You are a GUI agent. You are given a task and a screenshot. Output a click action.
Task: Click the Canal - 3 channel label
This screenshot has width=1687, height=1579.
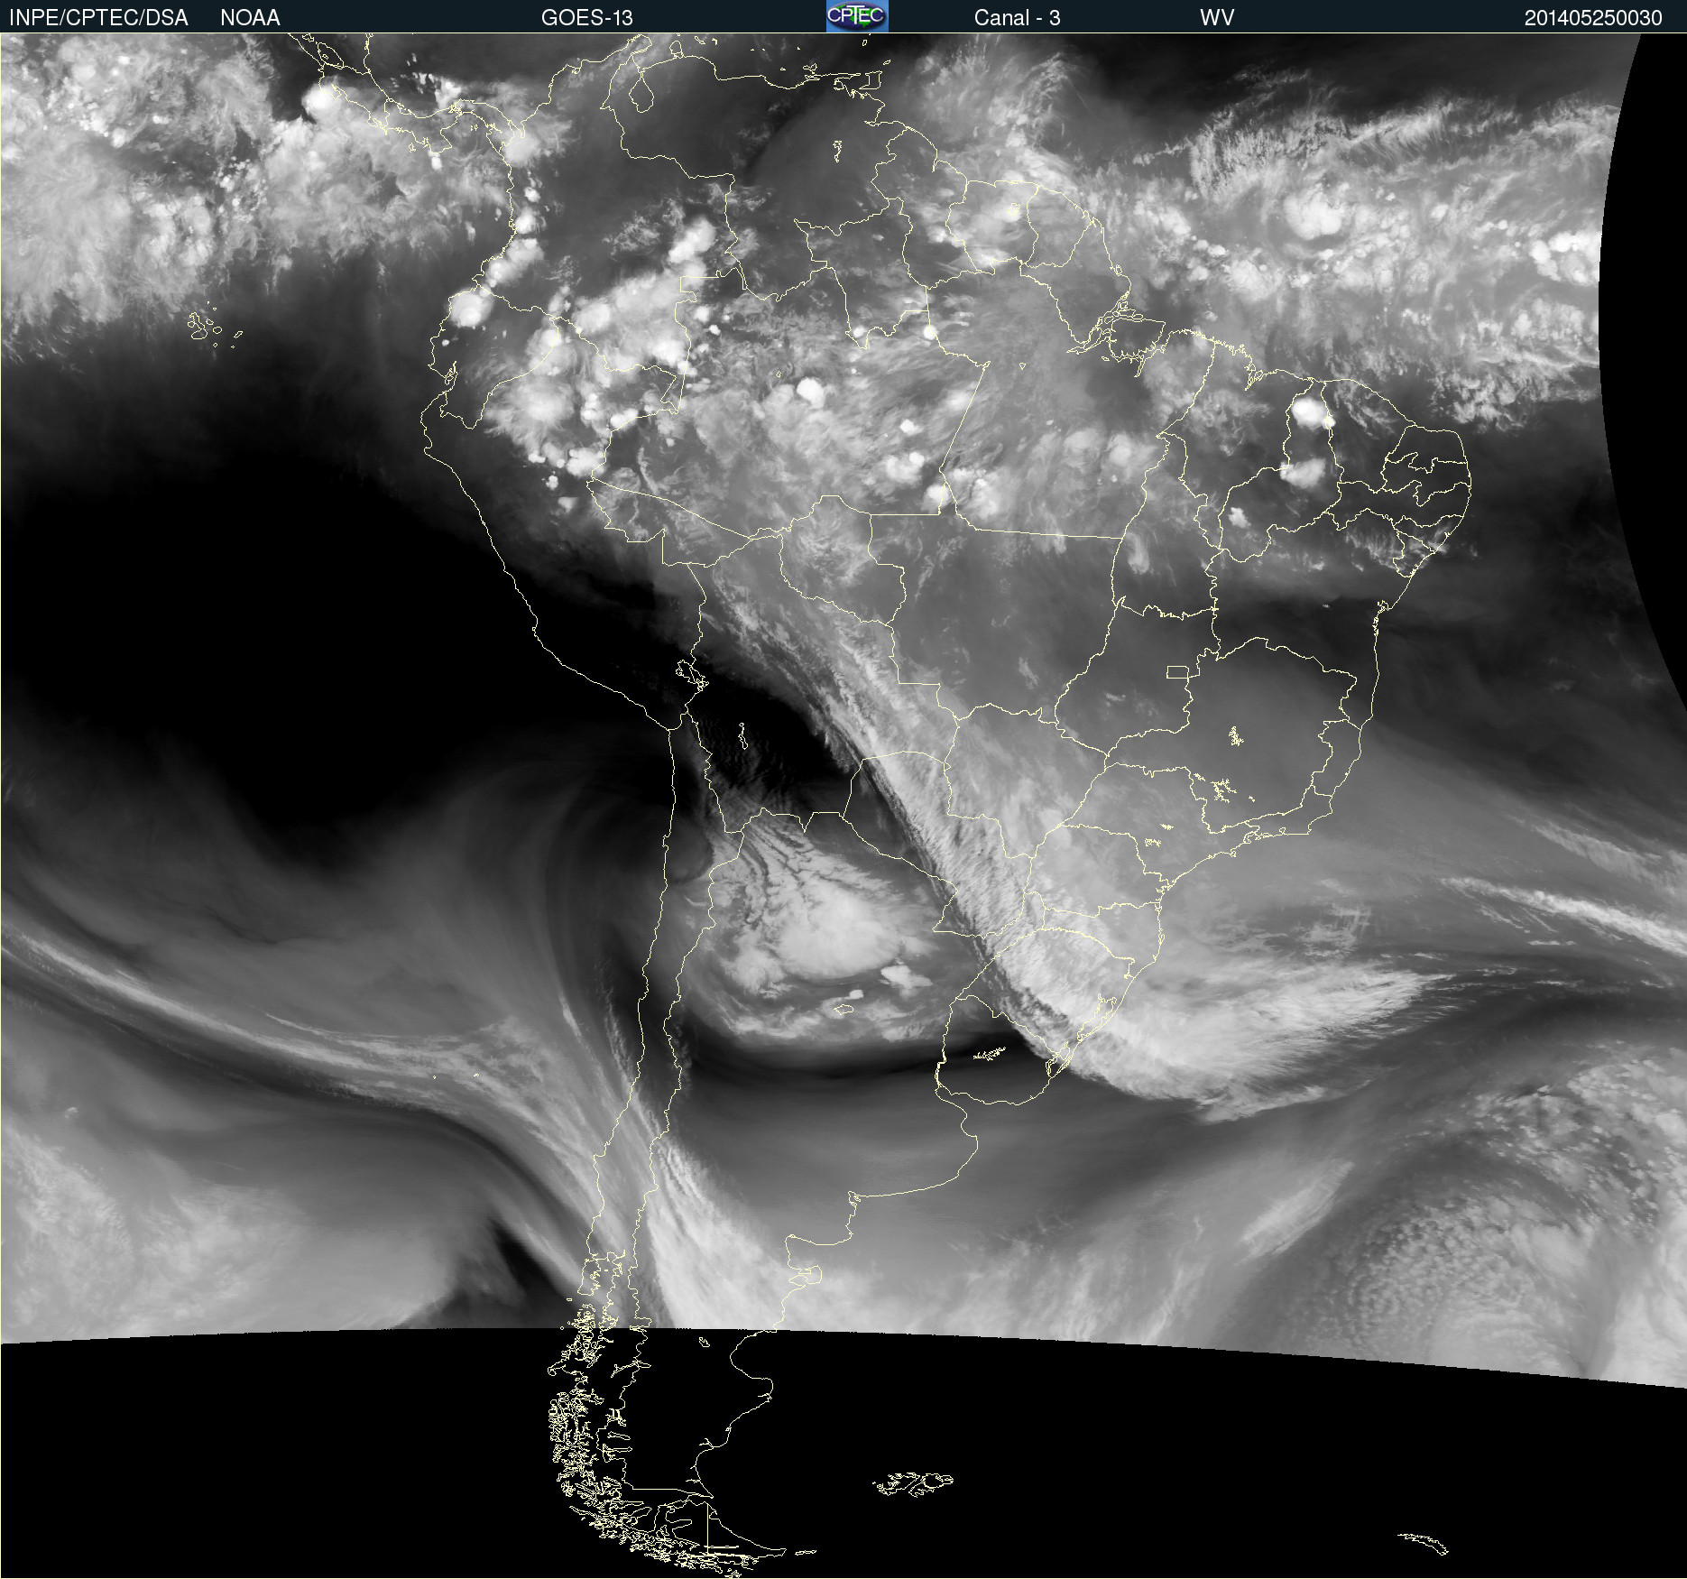(1017, 18)
